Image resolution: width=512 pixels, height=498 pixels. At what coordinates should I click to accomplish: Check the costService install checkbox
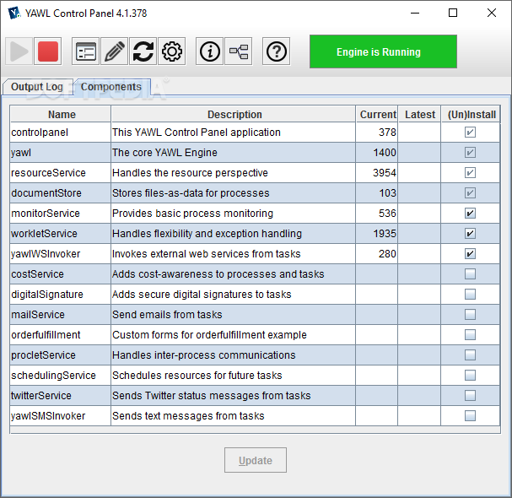(470, 274)
